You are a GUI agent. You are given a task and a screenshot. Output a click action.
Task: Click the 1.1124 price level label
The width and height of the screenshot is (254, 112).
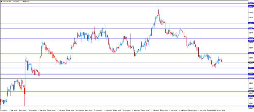click(251, 68)
